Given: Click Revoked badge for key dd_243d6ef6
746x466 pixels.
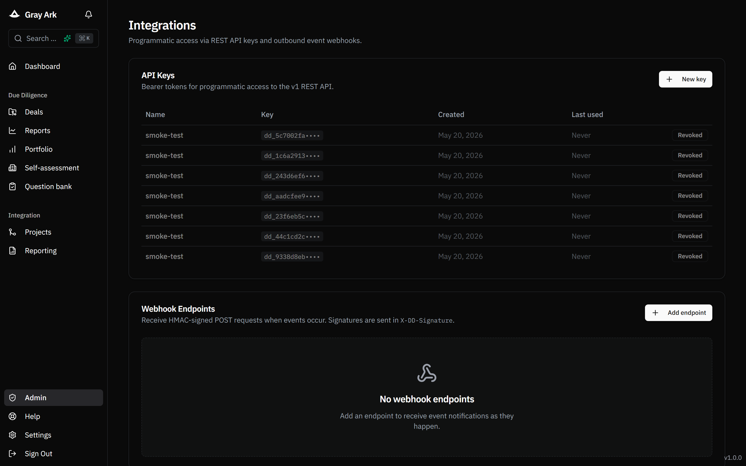Looking at the screenshot, I should pyautogui.click(x=690, y=175).
